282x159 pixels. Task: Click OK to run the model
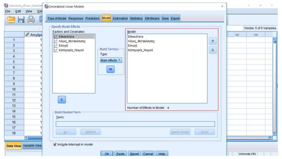pos(107,154)
